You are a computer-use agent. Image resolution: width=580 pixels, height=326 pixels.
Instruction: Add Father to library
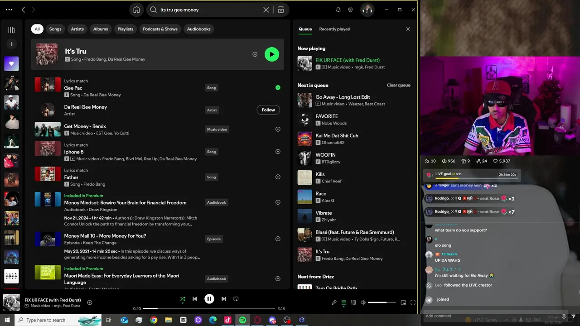[x=278, y=177]
